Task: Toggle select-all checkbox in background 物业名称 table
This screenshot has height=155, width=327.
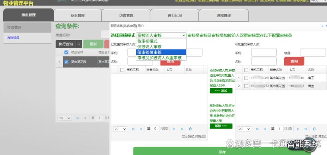Action: click(66, 52)
